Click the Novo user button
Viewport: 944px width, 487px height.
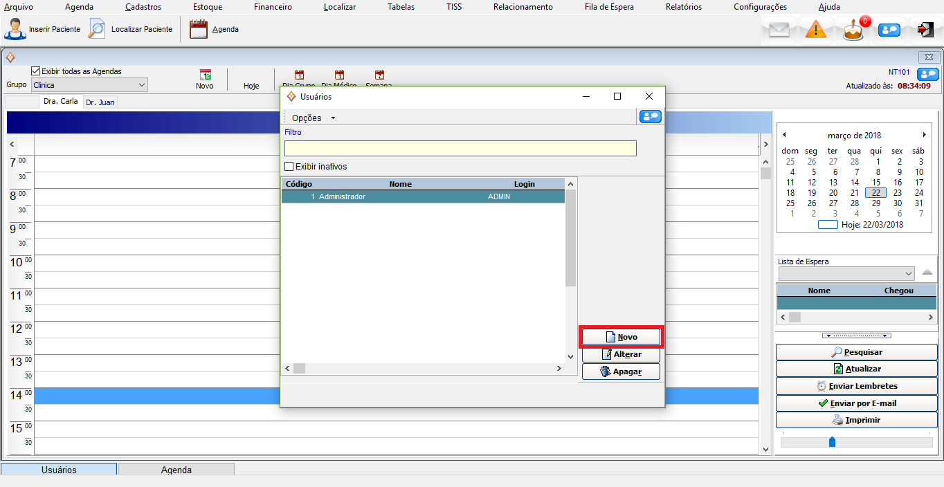(621, 337)
